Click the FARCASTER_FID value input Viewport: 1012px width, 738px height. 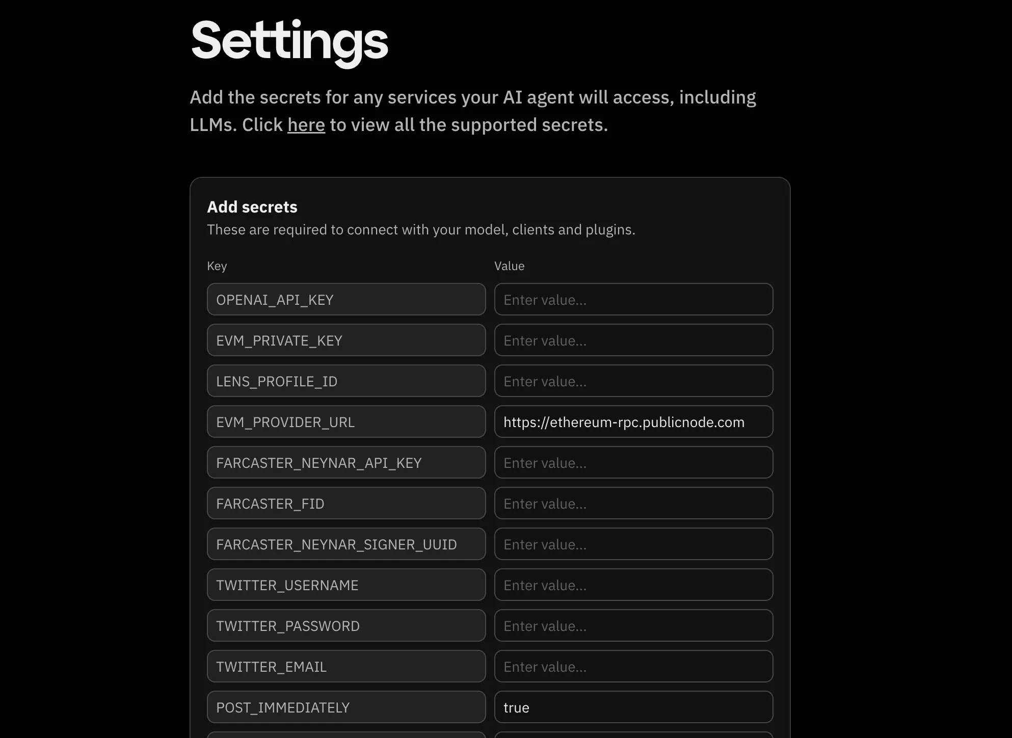coord(633,504)
